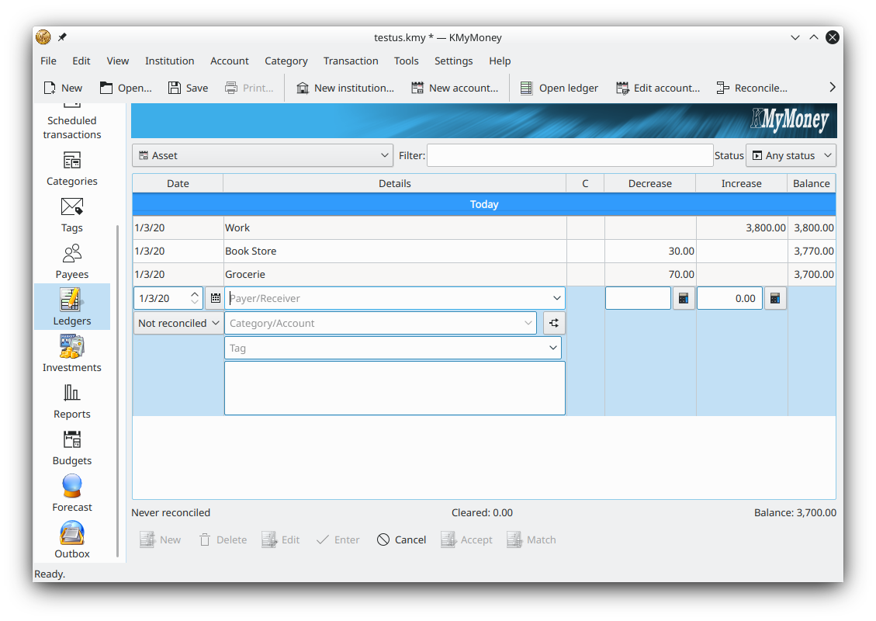This screenshot has height=621, width=876.
Task: Expand the Asset account dropdown
Action: [x=262, y=155]
